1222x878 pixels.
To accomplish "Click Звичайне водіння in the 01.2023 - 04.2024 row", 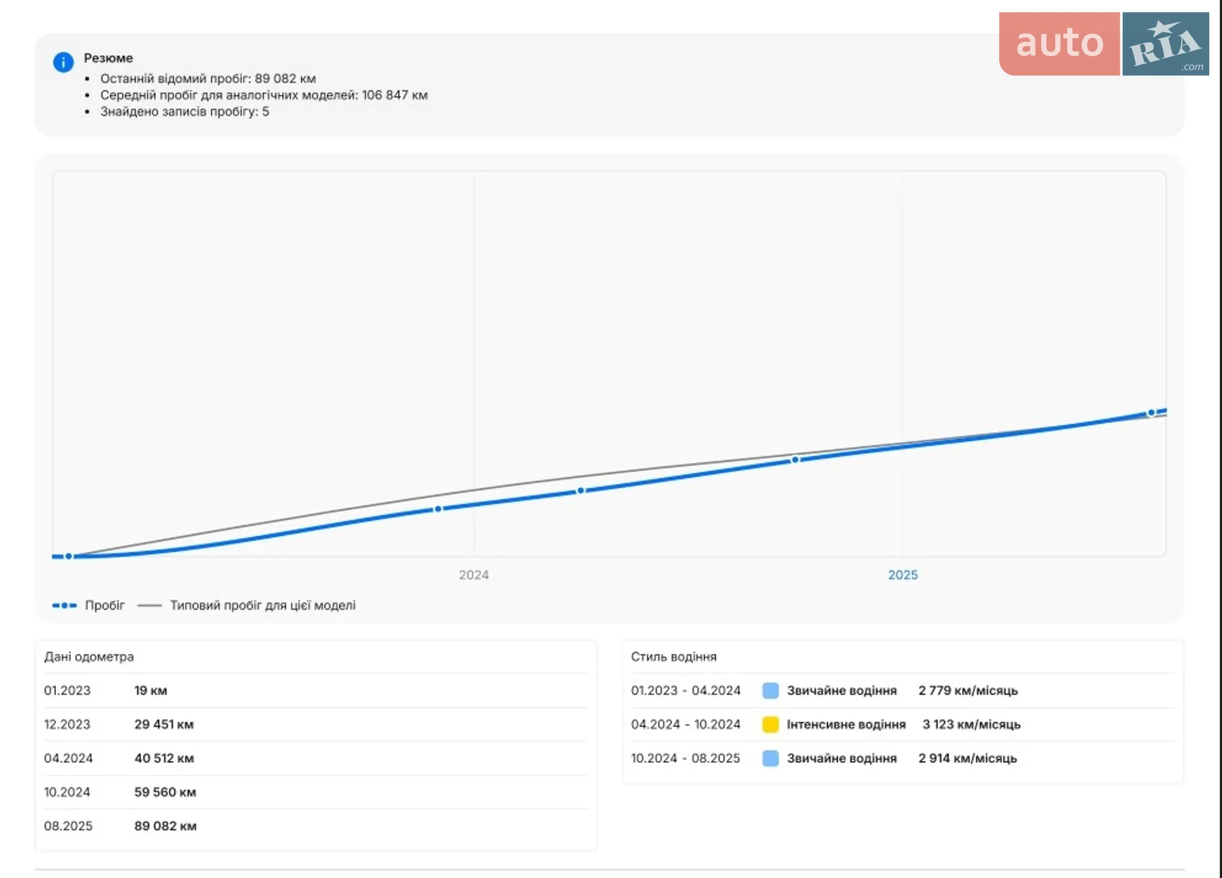I will [842, 690].
